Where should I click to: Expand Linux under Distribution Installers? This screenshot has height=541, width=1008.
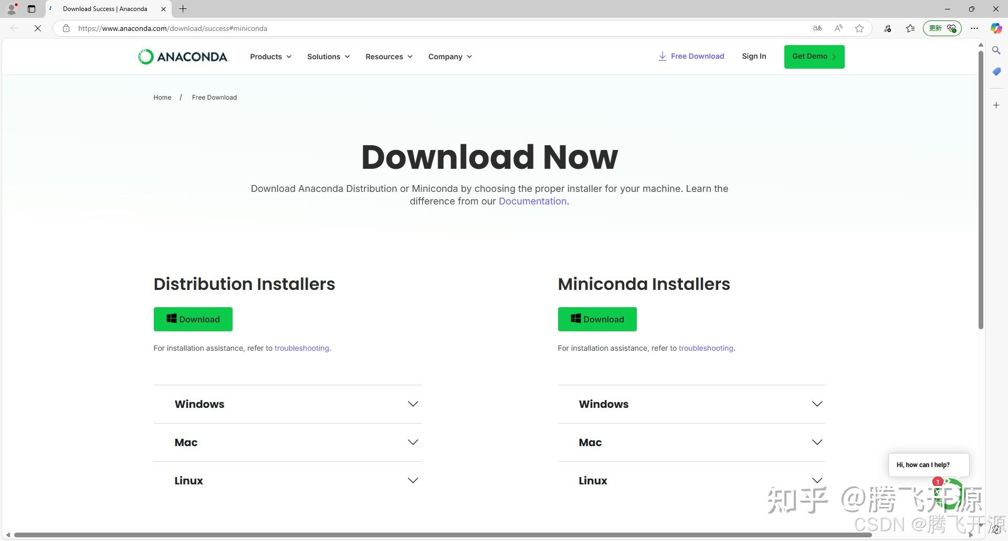click(x=288, y=481)
